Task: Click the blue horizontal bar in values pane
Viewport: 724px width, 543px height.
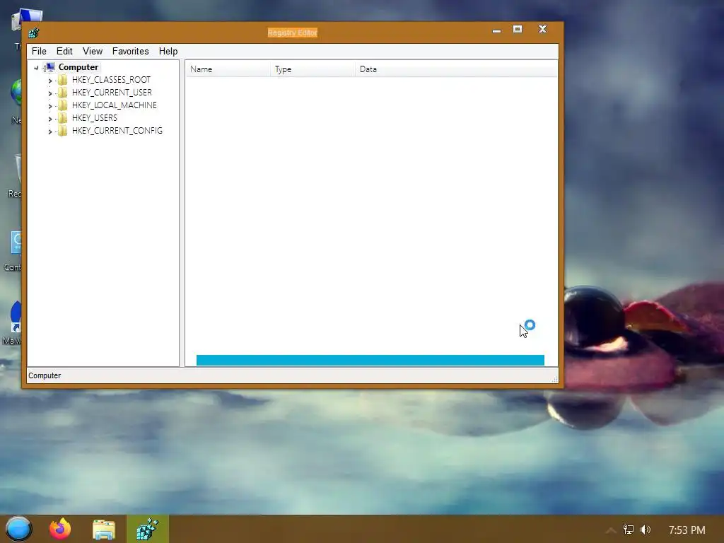Action: [370, 360]
